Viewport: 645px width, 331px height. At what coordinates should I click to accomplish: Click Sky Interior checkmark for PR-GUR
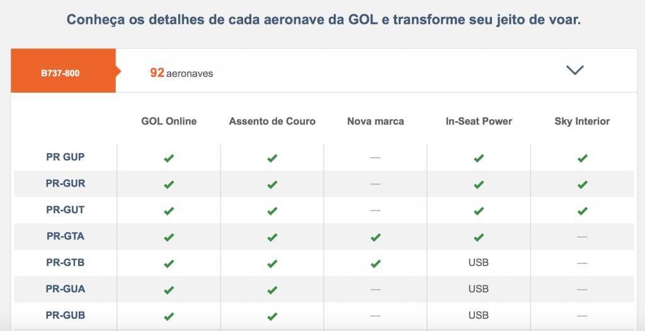pyautogui.click(x=582, y=185)
